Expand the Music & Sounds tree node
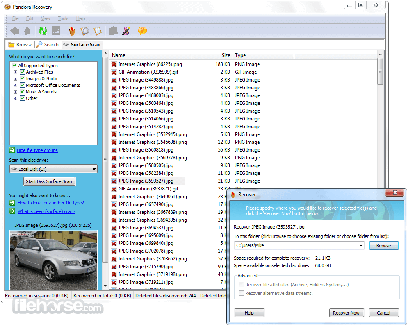Image resolution: width=408 pixels, height=326 pixels. point(15,92)
